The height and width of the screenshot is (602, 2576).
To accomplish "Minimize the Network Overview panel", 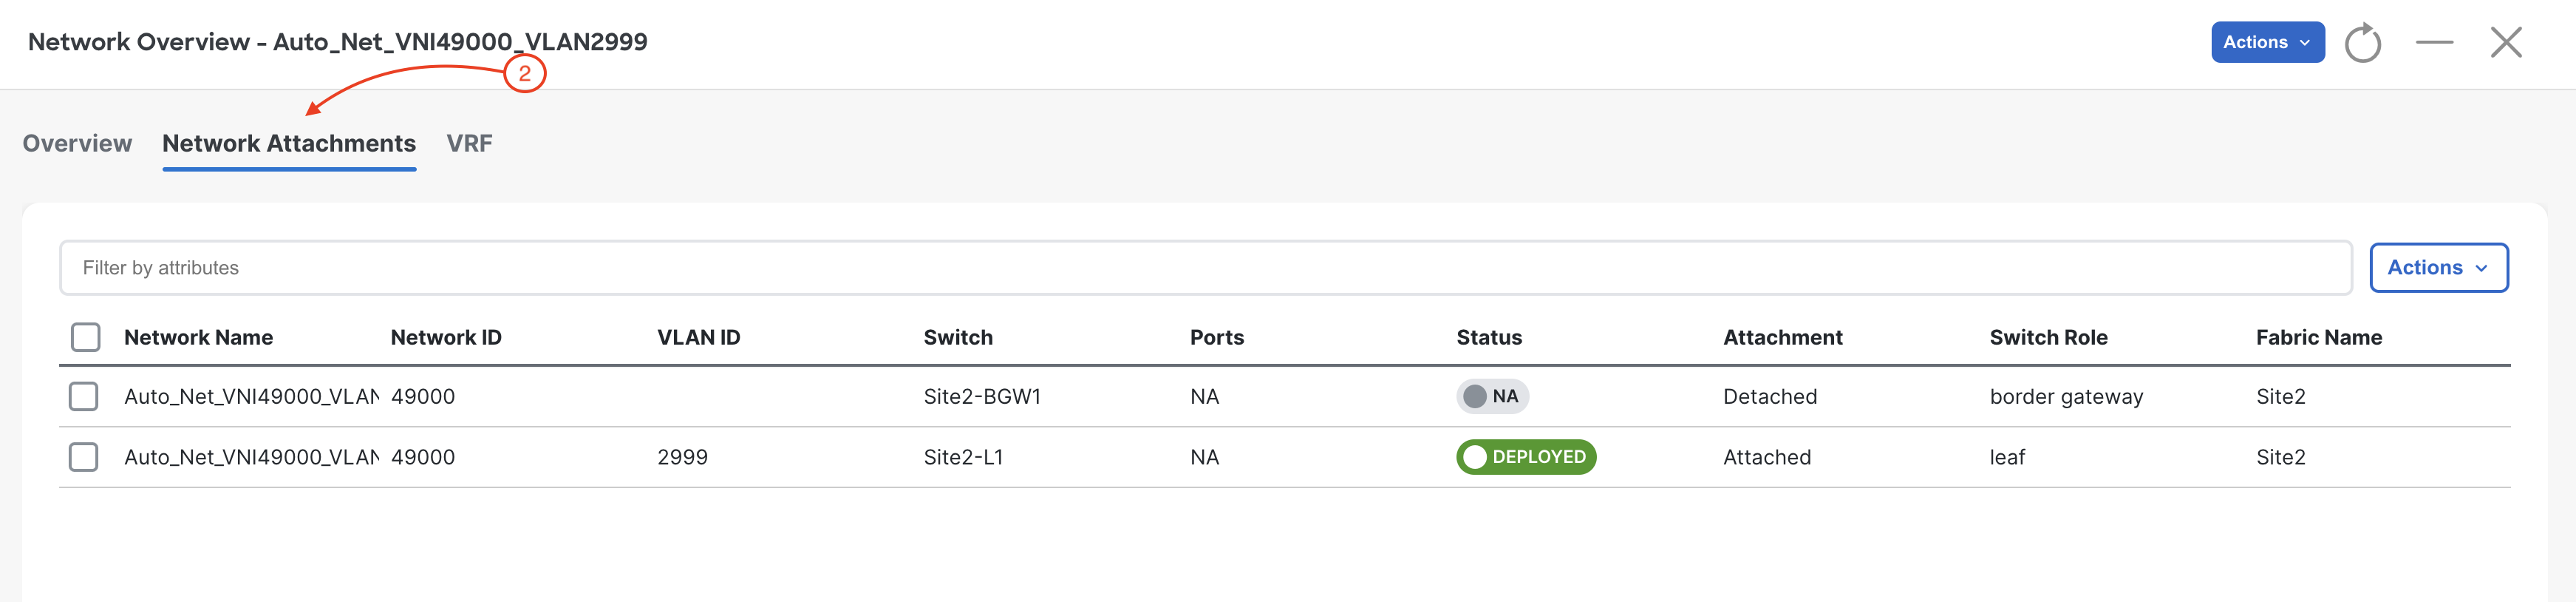I will pyautogui.click(x=2434, y=42).
